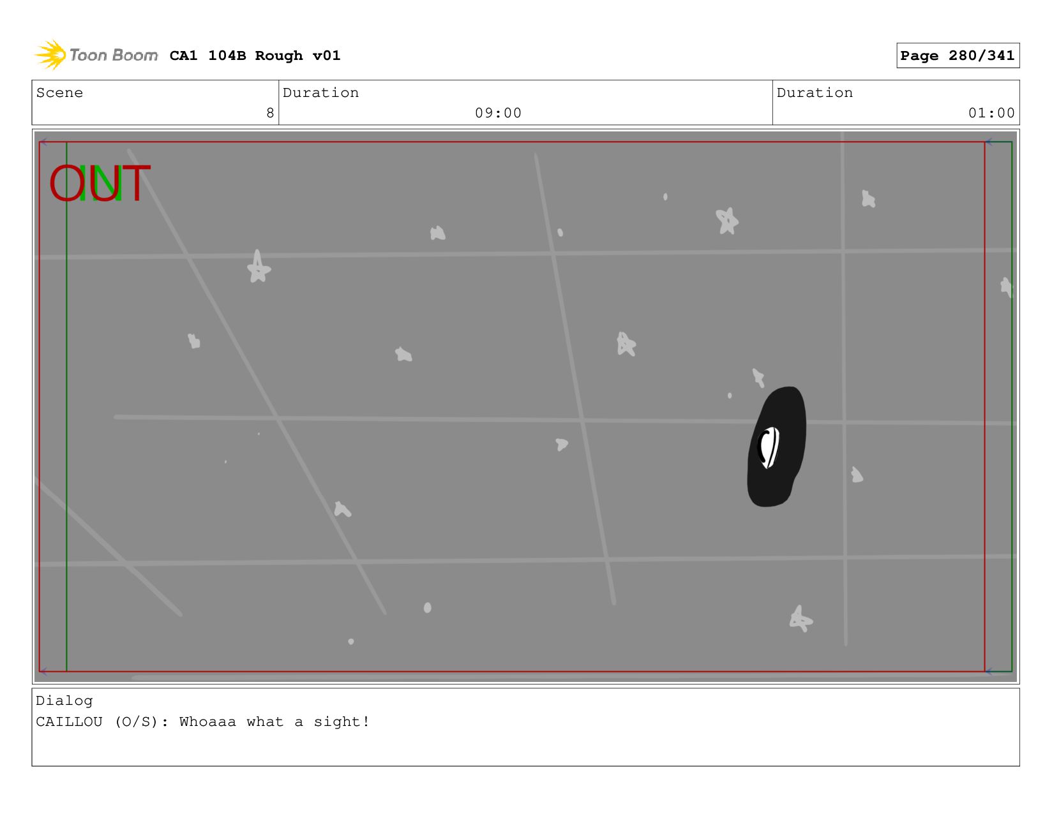Click the Toon Boom logo
The width and height of the screenshot is (1052, 814).
(x=96, y=55)
